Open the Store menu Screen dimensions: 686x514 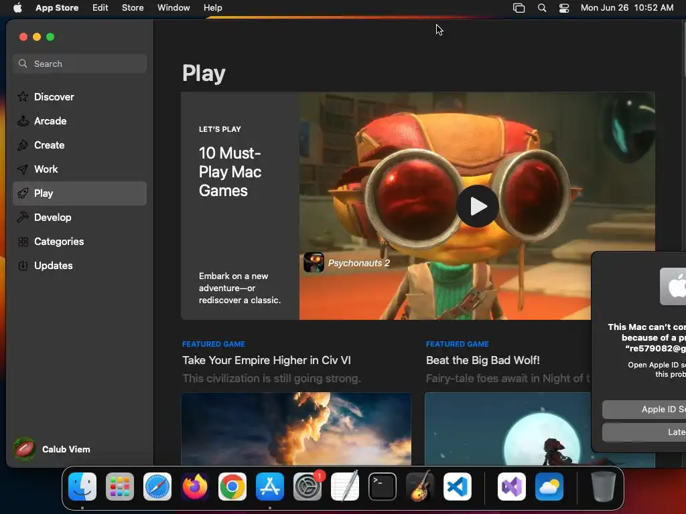click(133, 7)
